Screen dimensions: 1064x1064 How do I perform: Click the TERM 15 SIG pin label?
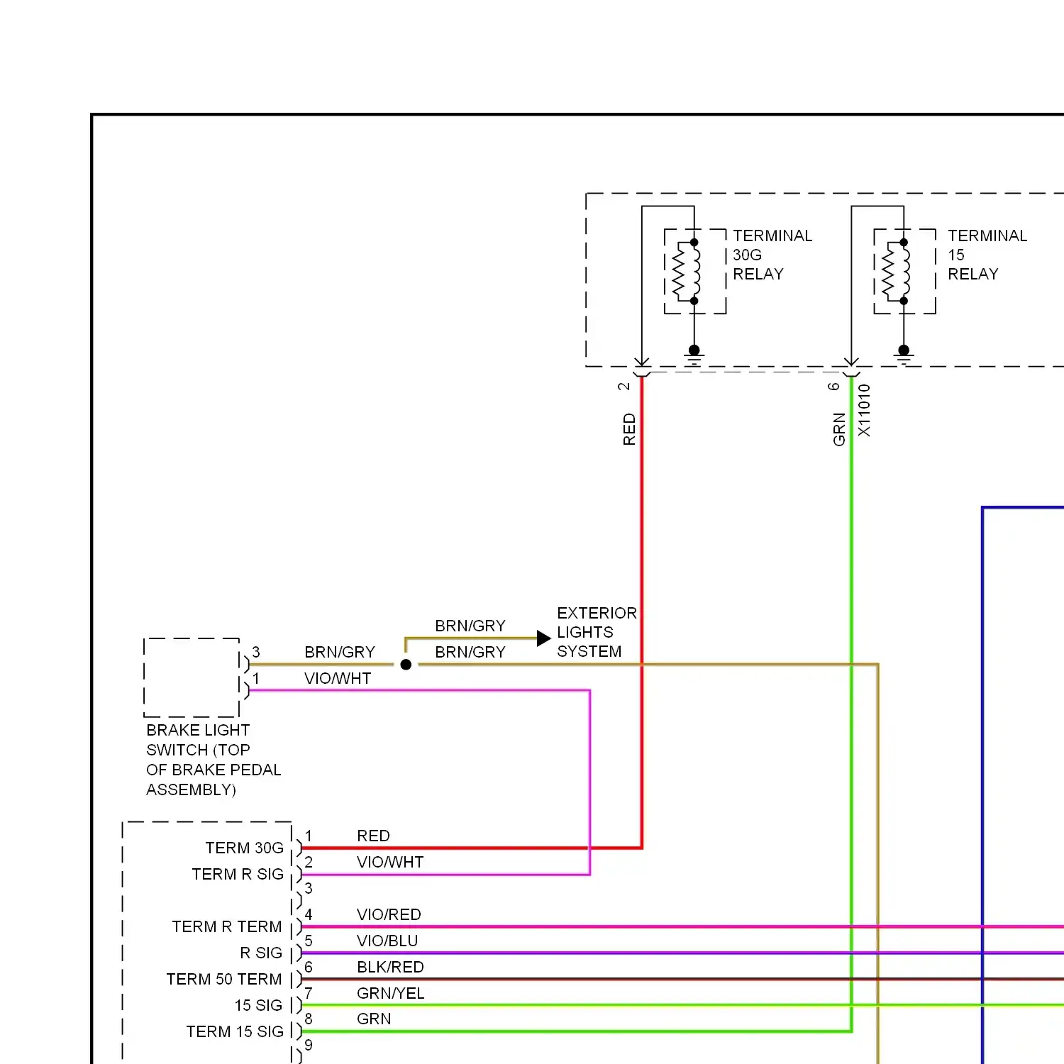point(235,1031)
